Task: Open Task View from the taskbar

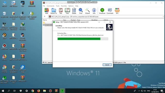Action: click(x=14, y=91)
